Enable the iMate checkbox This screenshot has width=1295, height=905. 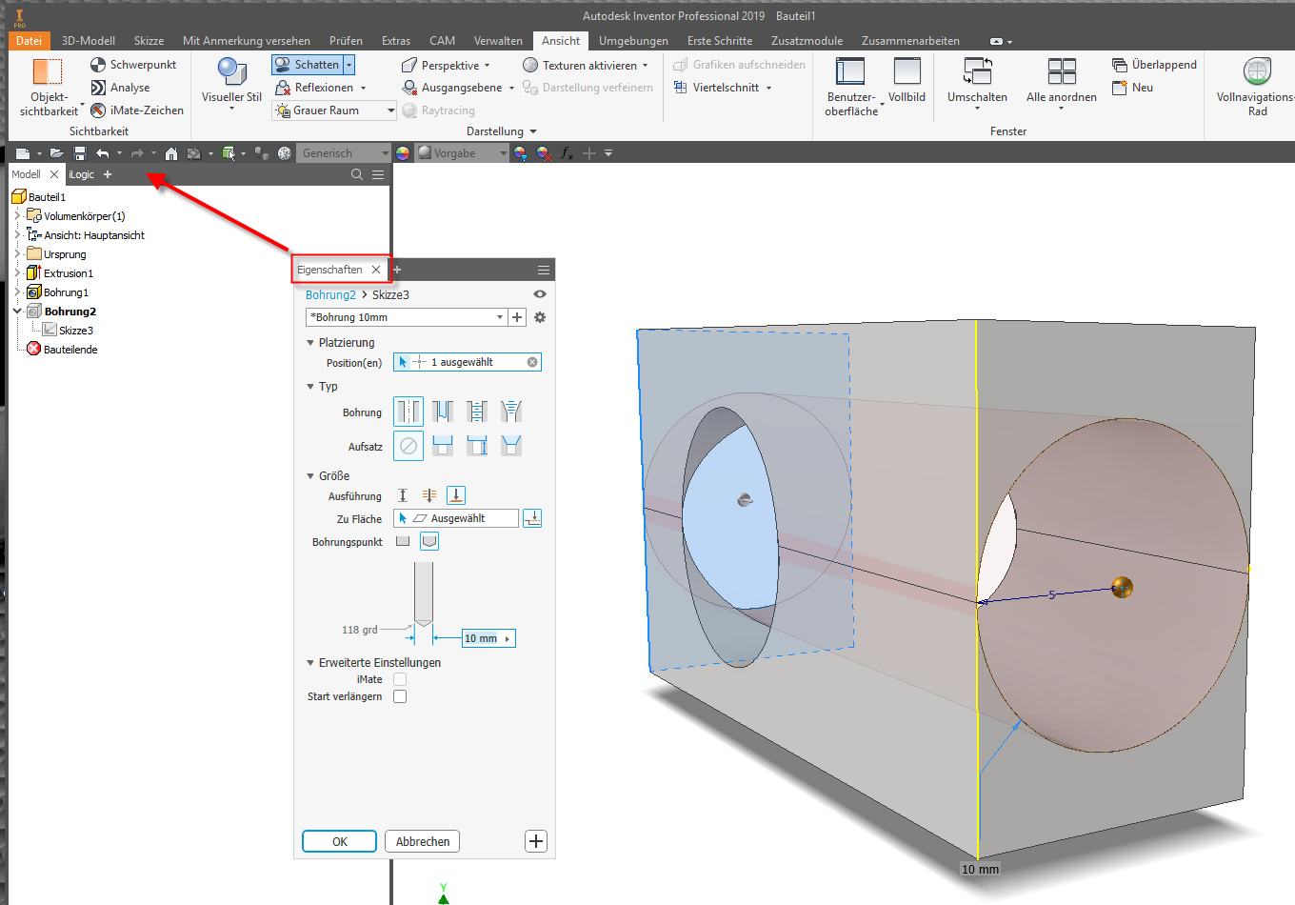(x=400, y=679)
